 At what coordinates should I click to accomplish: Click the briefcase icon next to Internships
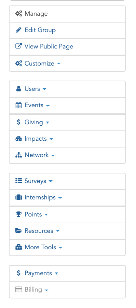pyautogui.click(x=18, y=197)
